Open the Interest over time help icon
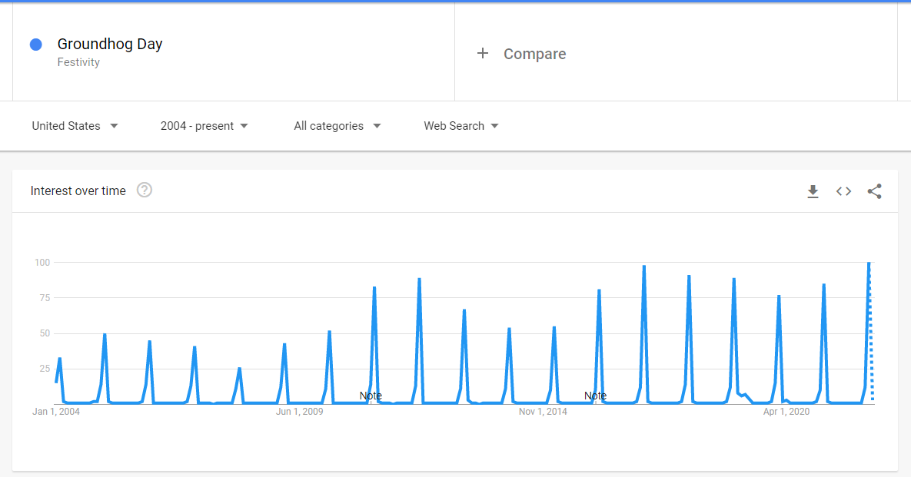The width and height of the screenshot is (911, 477). pos(145,190)
